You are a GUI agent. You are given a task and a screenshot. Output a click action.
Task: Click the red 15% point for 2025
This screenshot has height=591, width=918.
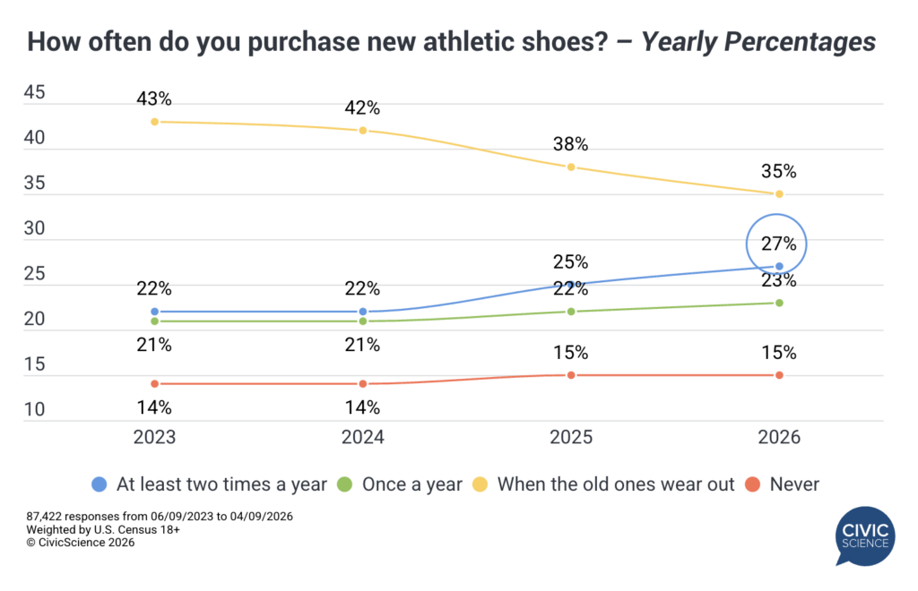tap(570, 375)
